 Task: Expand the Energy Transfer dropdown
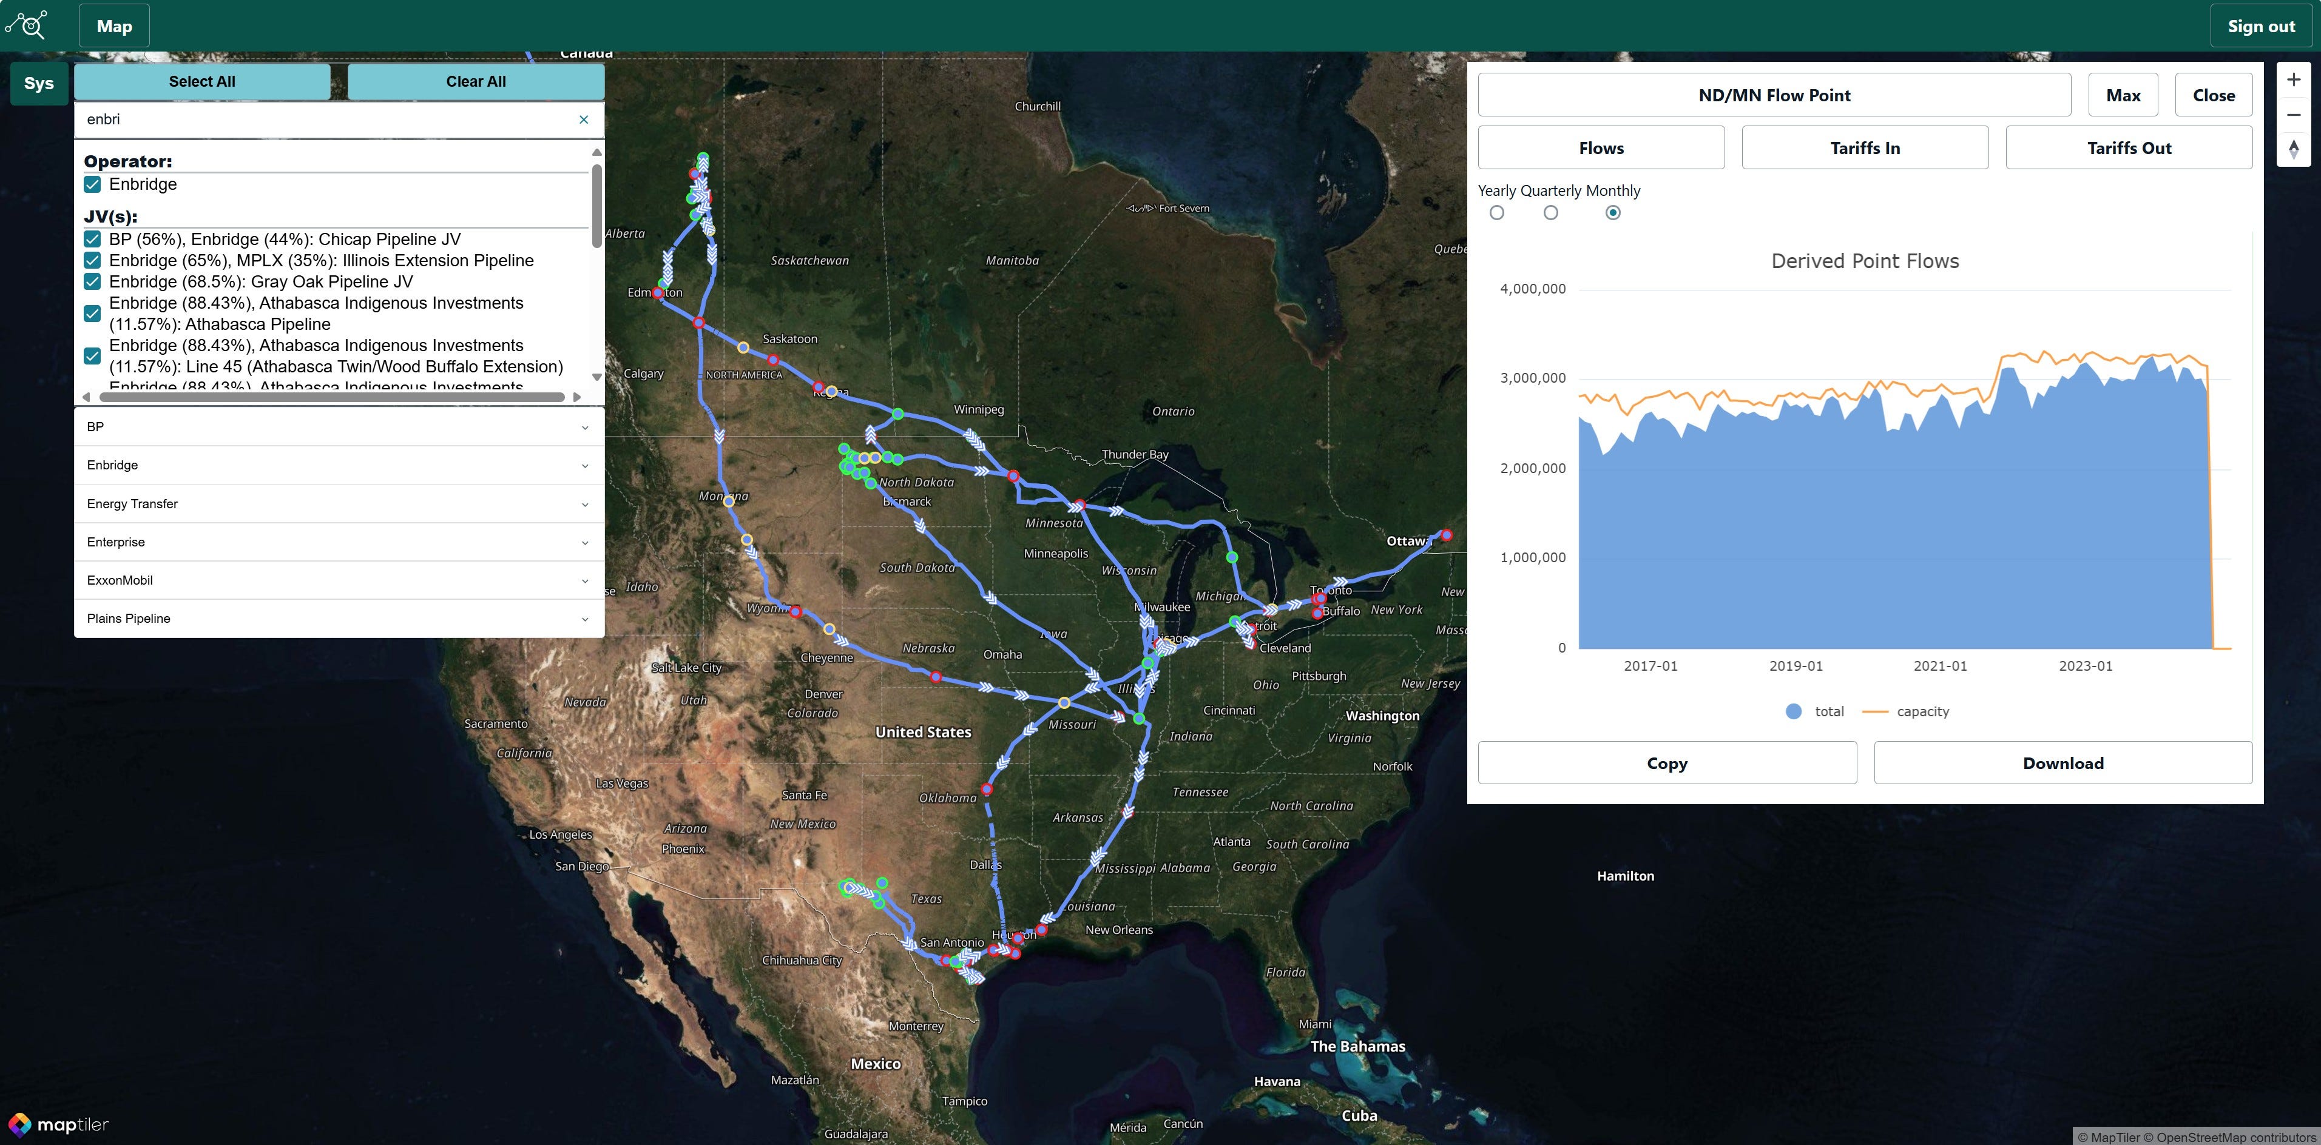[338, 504]
